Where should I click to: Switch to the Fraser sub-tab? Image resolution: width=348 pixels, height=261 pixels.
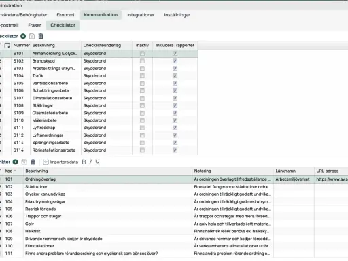35,25
